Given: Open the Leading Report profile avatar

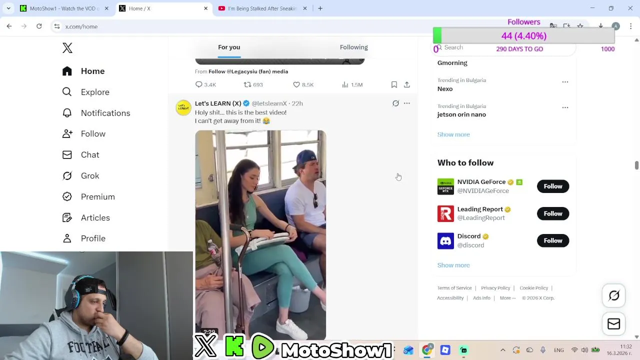Looking at the screenshot, I should 445,213.
